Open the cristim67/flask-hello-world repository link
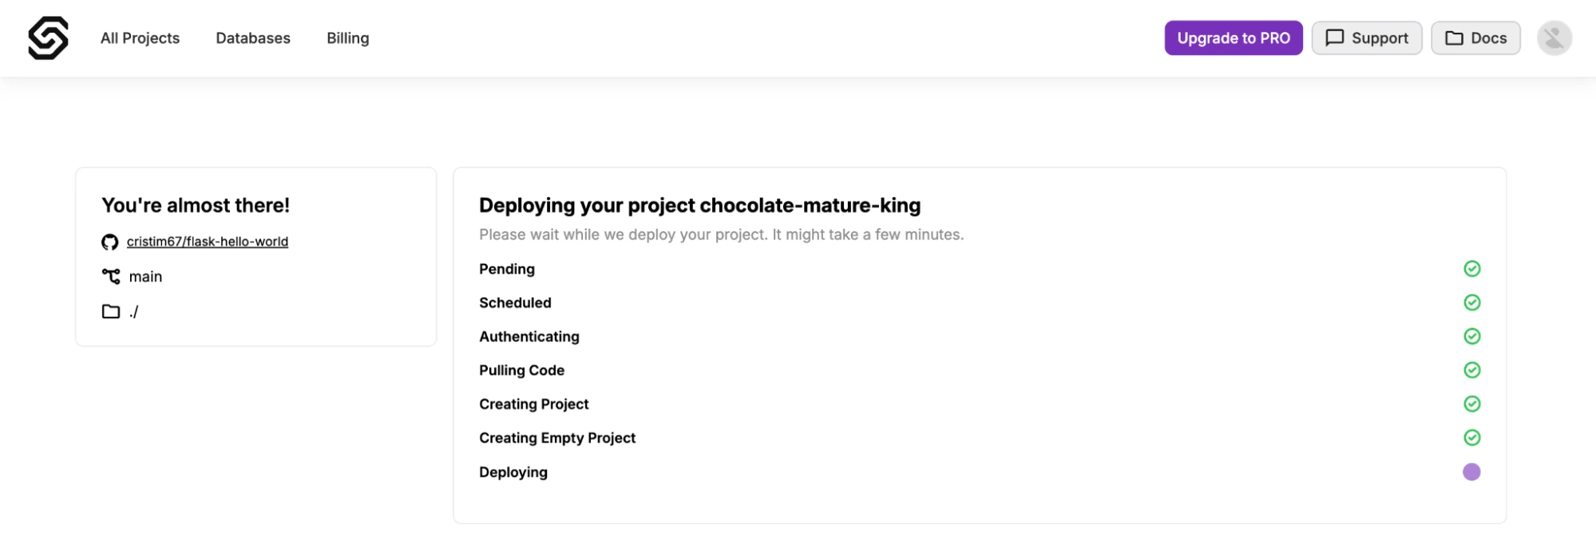Viewport: 1596px width, 555px height. tap(208, 242)
